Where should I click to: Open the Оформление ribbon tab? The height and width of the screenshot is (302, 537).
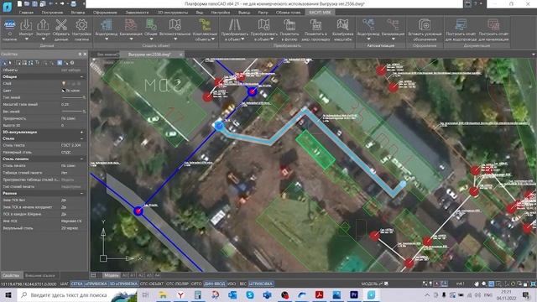click(x=105, y=13)
